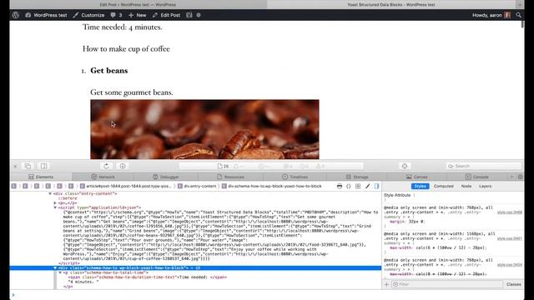Image resolution: width=534 pixels, height=300 pixels.
Task: Detach inspector into separate window
Action: (28, 166)
